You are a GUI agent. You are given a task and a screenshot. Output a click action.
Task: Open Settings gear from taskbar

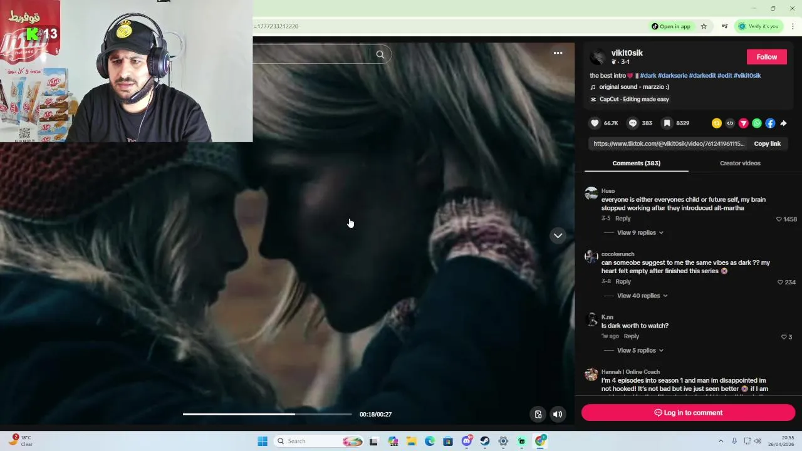coord(503,441)
